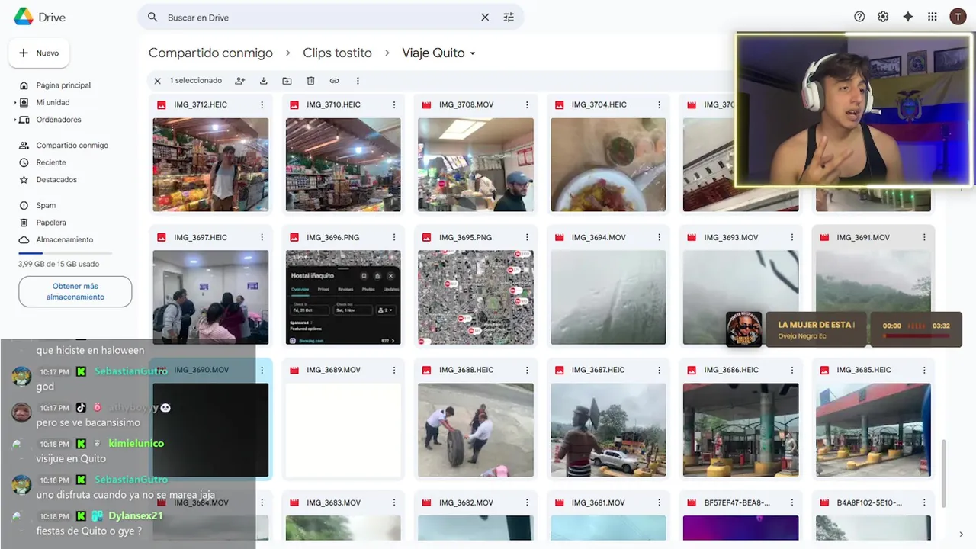Click the file name BF57EF47-BEA8
Screen dimensions: 976x549
pos(737,502)
